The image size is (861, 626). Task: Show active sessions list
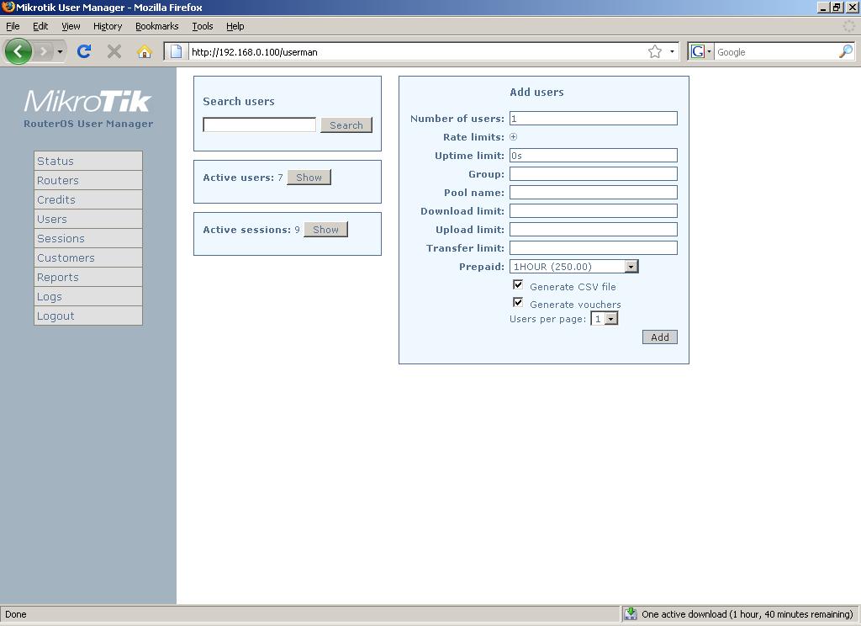(325, 230)
